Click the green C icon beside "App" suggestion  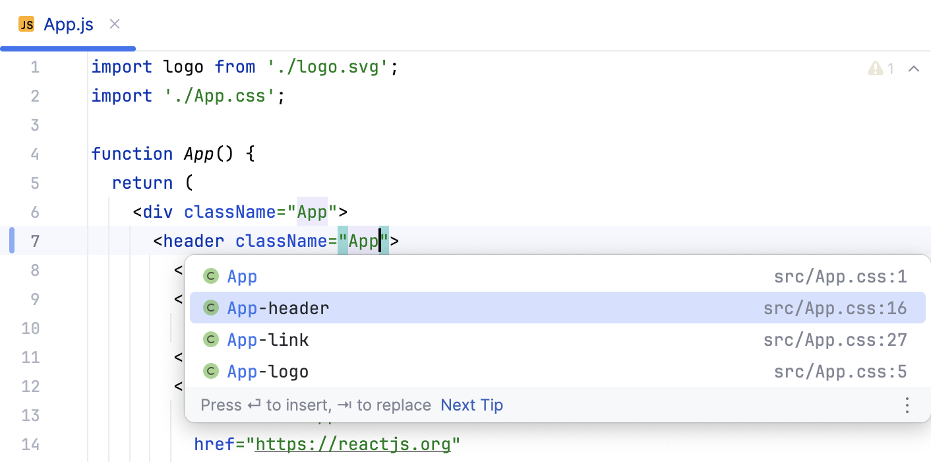click(x=211, y=276)
